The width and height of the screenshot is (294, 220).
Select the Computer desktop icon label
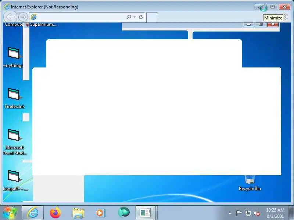click(x=14, y=24)
